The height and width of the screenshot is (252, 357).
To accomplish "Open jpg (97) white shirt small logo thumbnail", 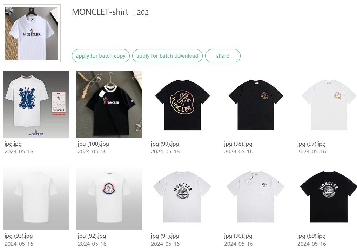I will (x=329, y=105).
